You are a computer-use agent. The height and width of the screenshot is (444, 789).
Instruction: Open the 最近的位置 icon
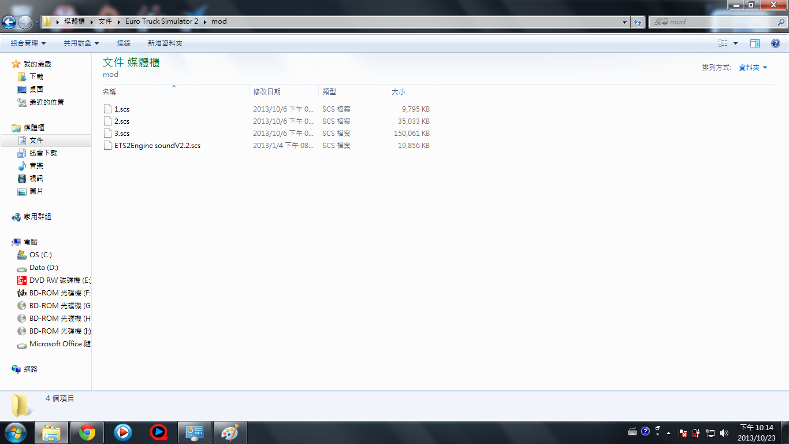22,102
